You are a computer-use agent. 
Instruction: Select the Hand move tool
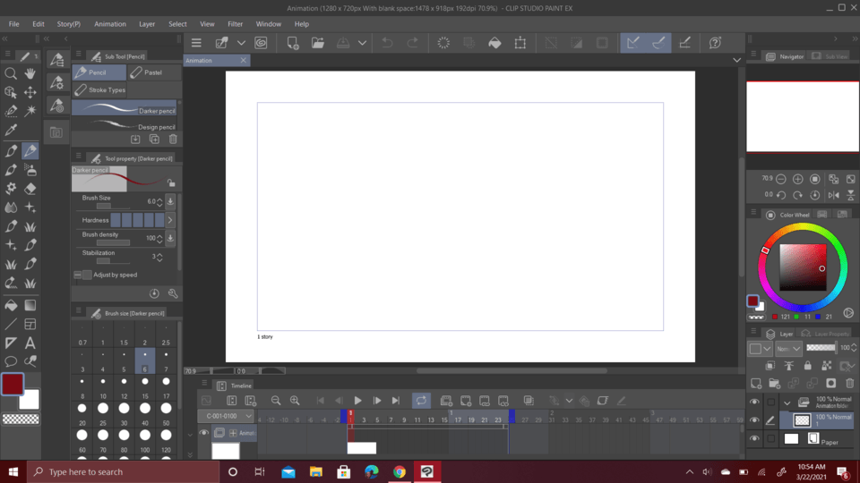point(30,73)
